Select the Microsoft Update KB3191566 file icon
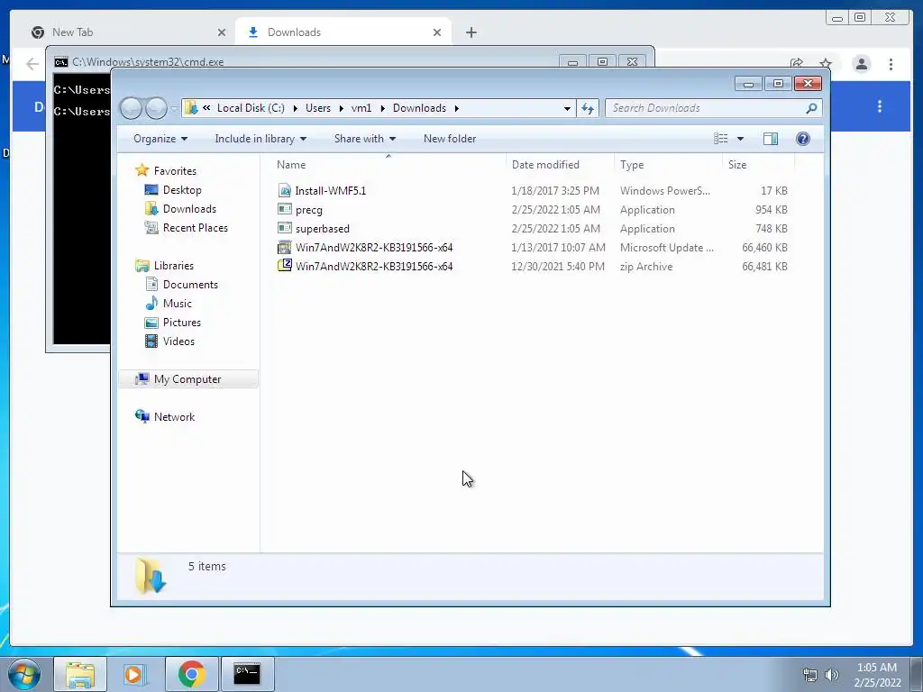Screen dimensions: 923x692 [285, 247]
